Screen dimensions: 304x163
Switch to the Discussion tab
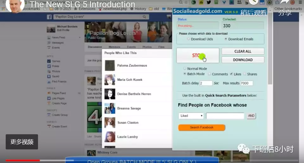pyautogui.click(x=95, y=47)
